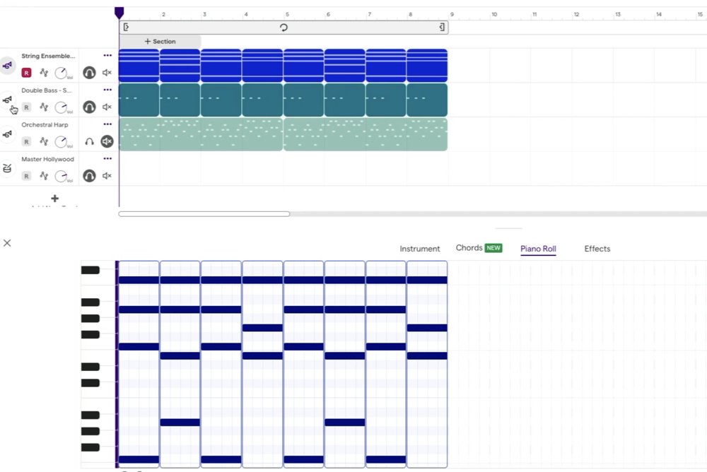Select the Orchestral Harp track name

(45, 125)
